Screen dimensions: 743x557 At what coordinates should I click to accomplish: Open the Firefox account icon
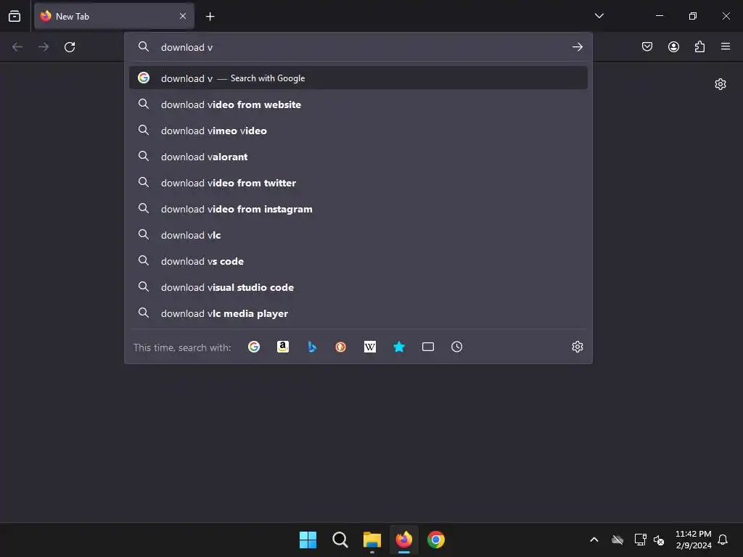[x=673, y=46]
